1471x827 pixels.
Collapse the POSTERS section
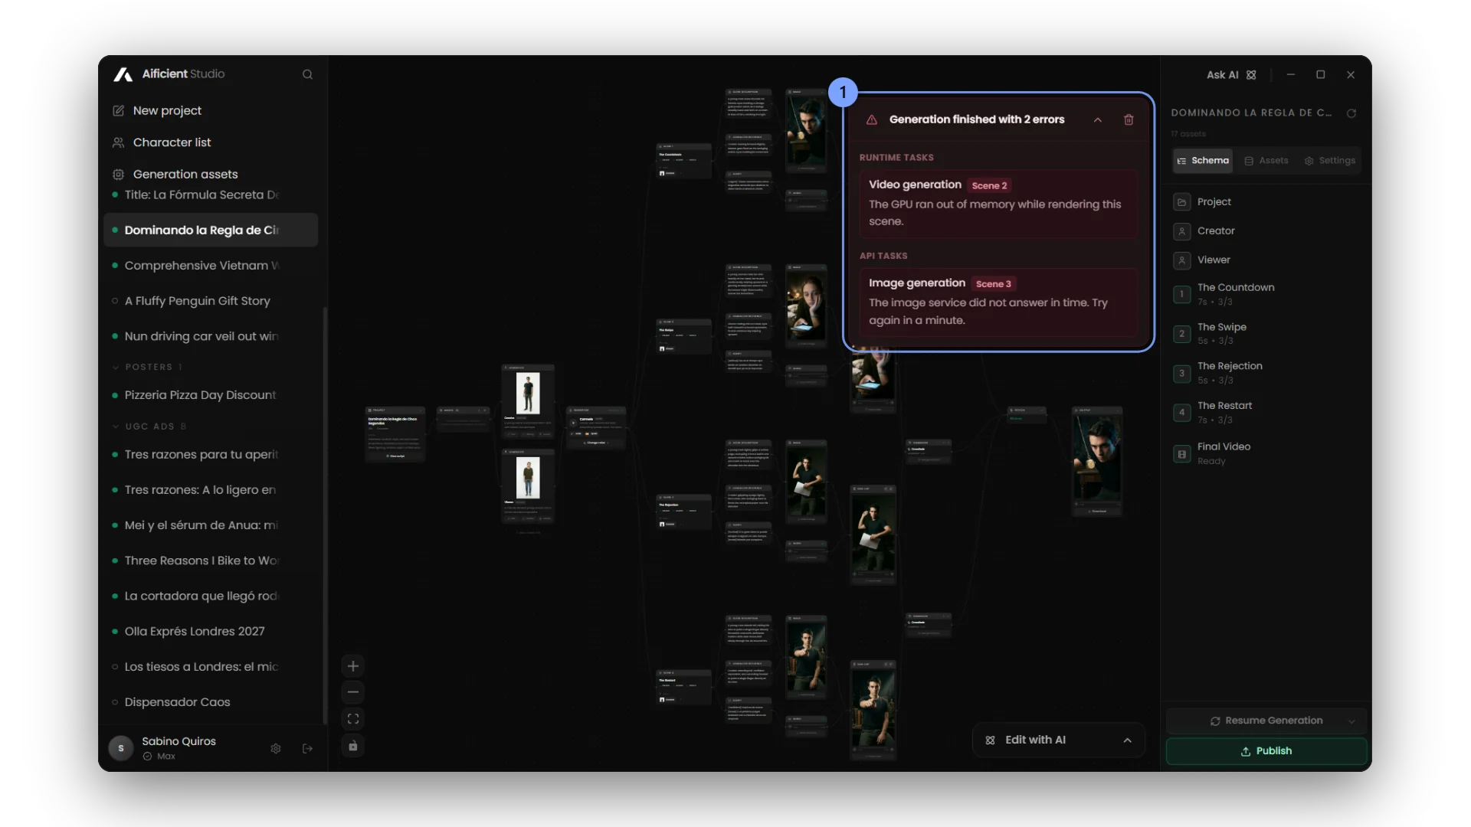click(x=147, y=368)
